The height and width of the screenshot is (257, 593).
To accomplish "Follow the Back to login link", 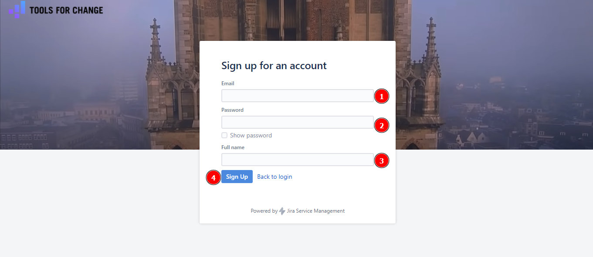I will (x=274, y=177).
